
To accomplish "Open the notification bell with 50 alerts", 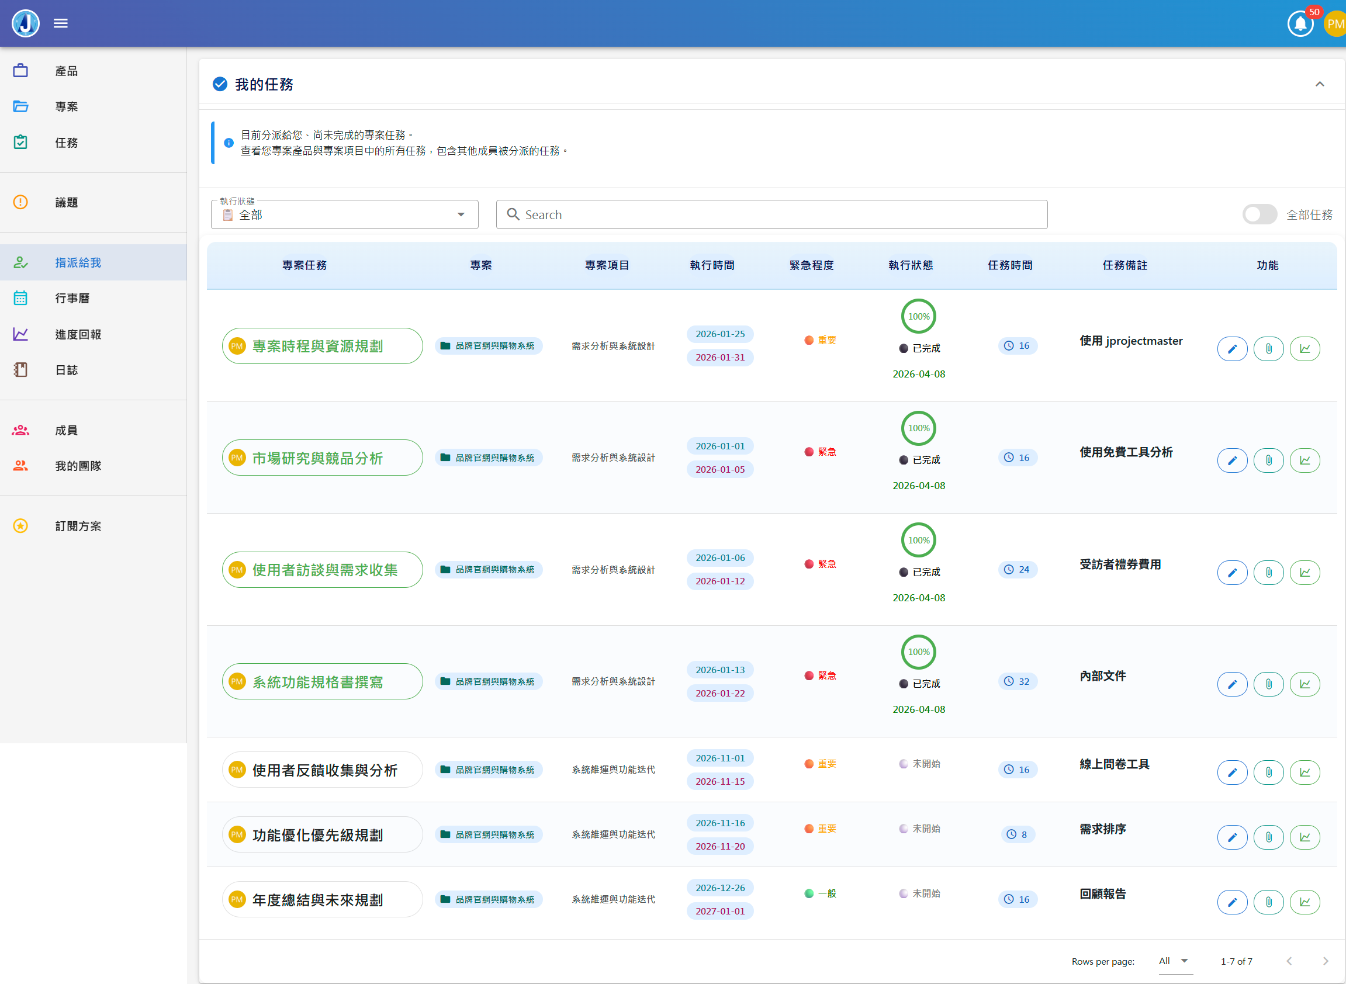I will point(1301,23).
